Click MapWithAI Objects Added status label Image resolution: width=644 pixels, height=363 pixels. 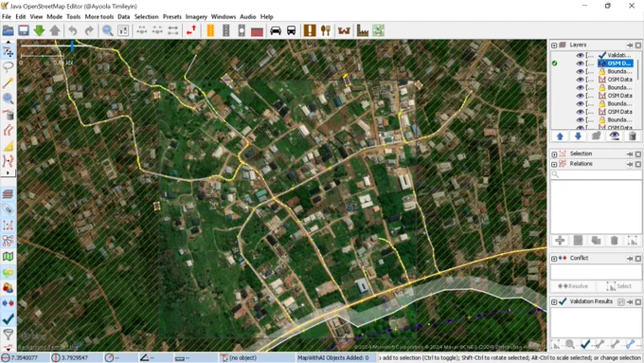(333, 358)
